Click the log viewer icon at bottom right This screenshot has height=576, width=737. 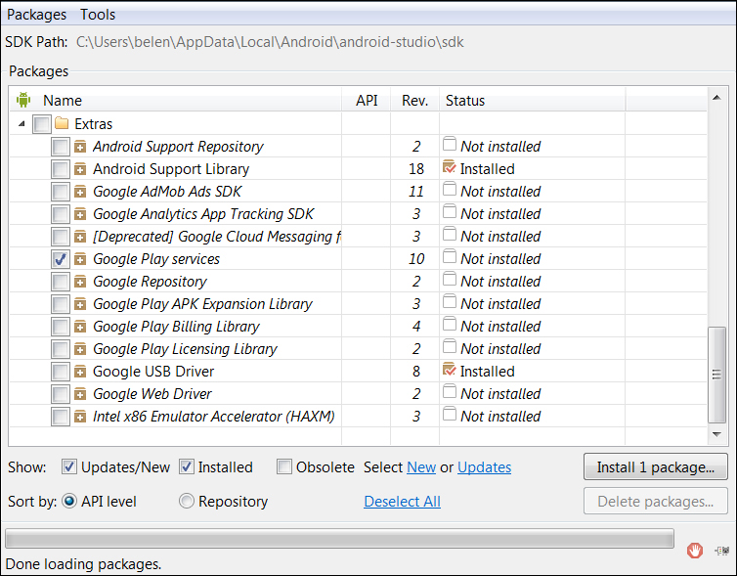point(722,551)
